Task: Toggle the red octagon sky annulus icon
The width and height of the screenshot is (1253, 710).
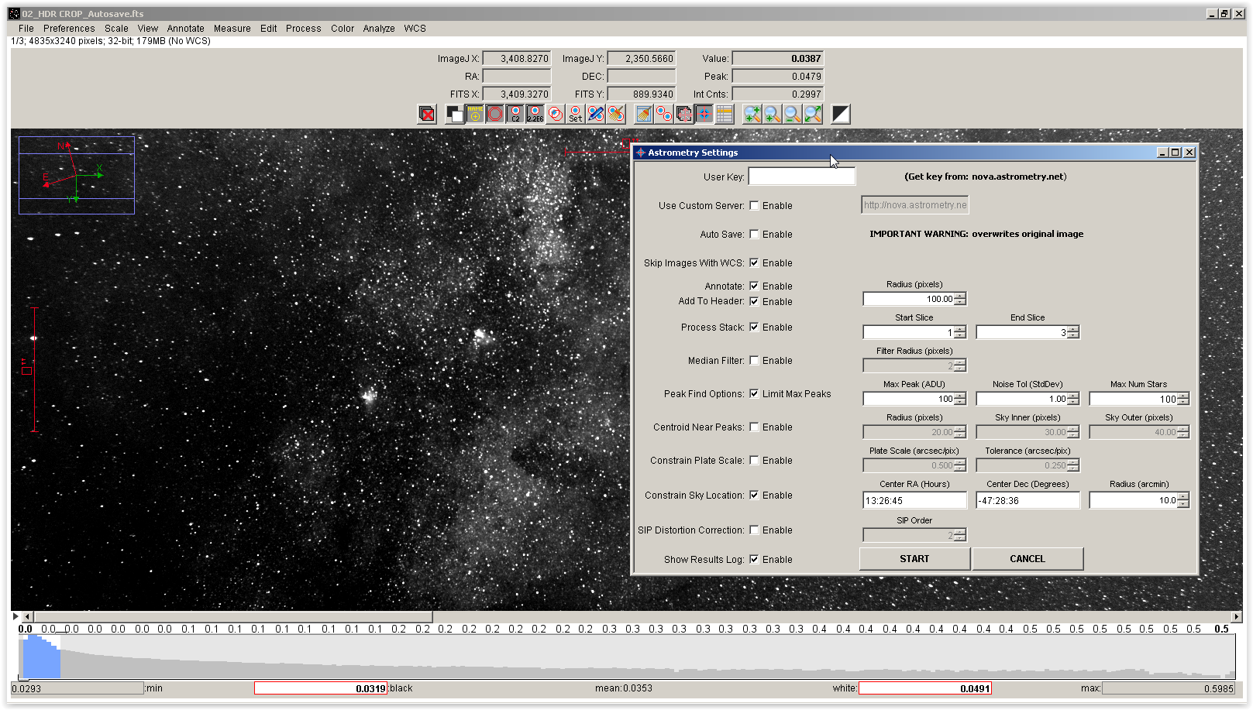Action: coord(495,115)
